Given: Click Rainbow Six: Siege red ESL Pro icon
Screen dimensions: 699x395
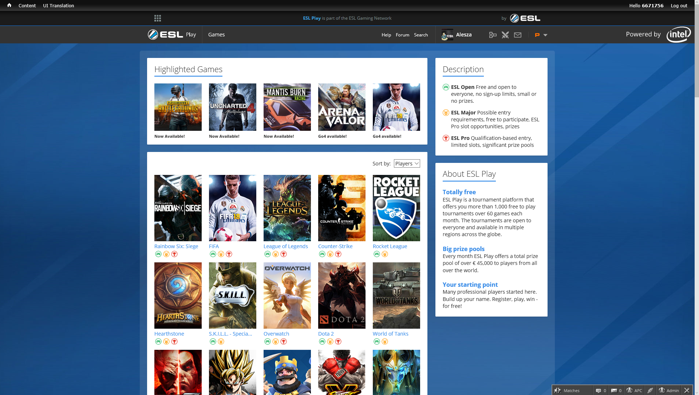Looking at the screenshot, I should coord(174,254).
